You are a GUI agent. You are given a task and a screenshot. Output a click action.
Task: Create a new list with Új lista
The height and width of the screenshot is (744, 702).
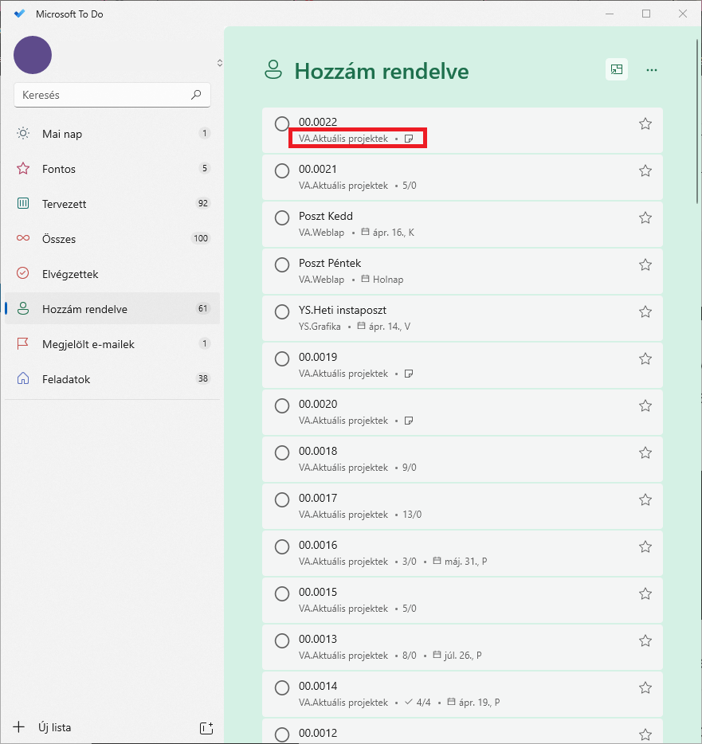(54, 727)
